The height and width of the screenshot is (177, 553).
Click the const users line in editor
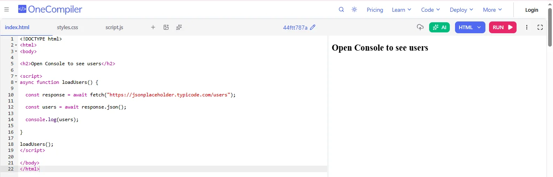coord(76,107)
